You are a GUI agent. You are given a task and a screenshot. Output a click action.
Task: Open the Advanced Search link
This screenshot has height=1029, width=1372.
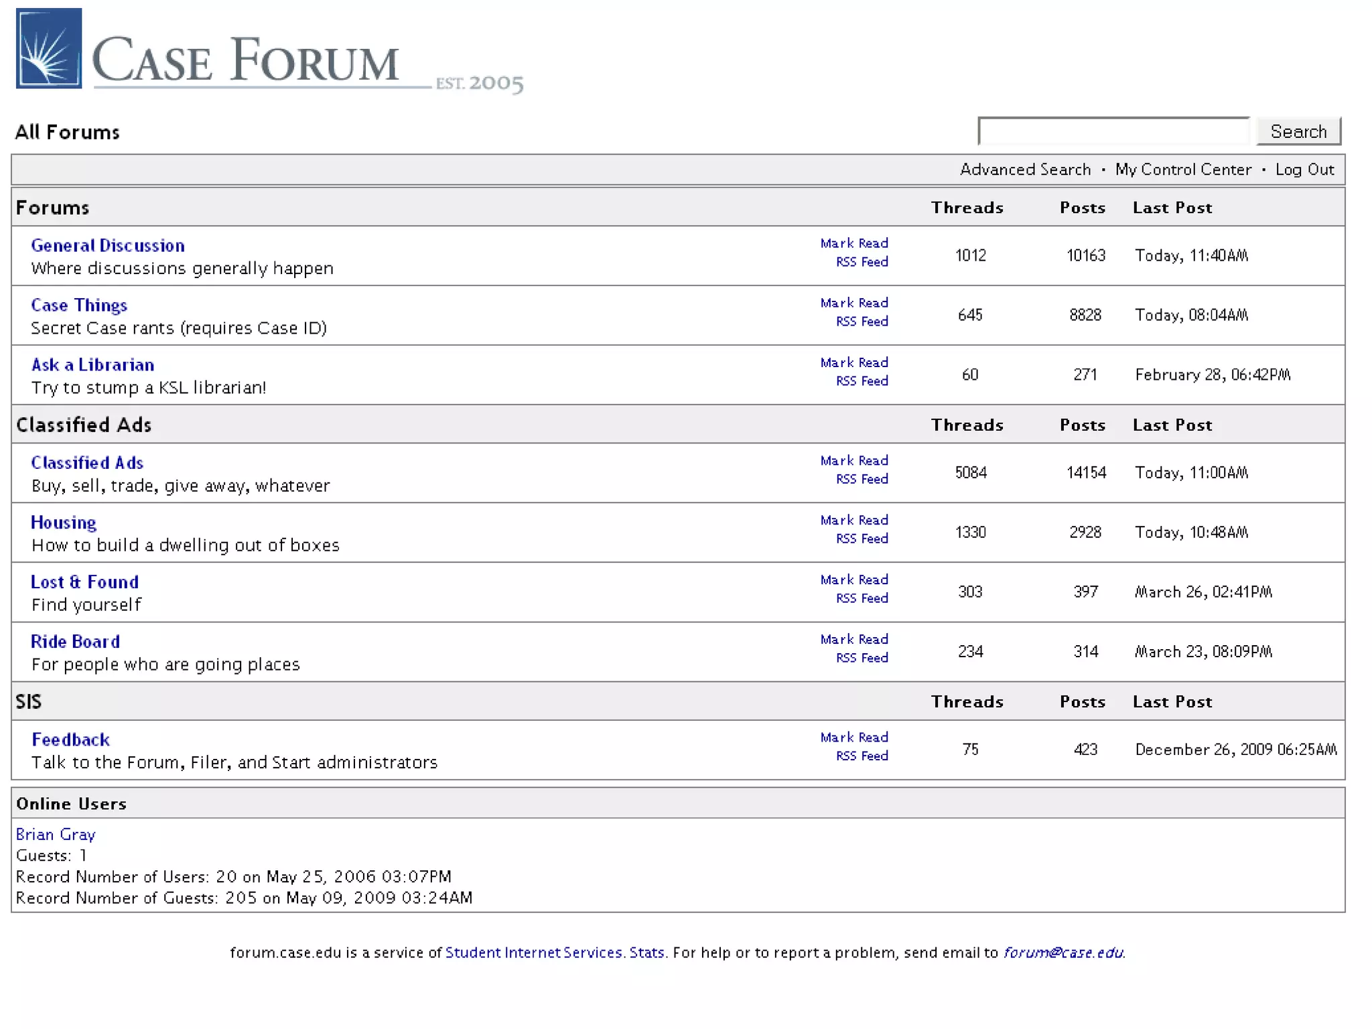(1025, 169)
